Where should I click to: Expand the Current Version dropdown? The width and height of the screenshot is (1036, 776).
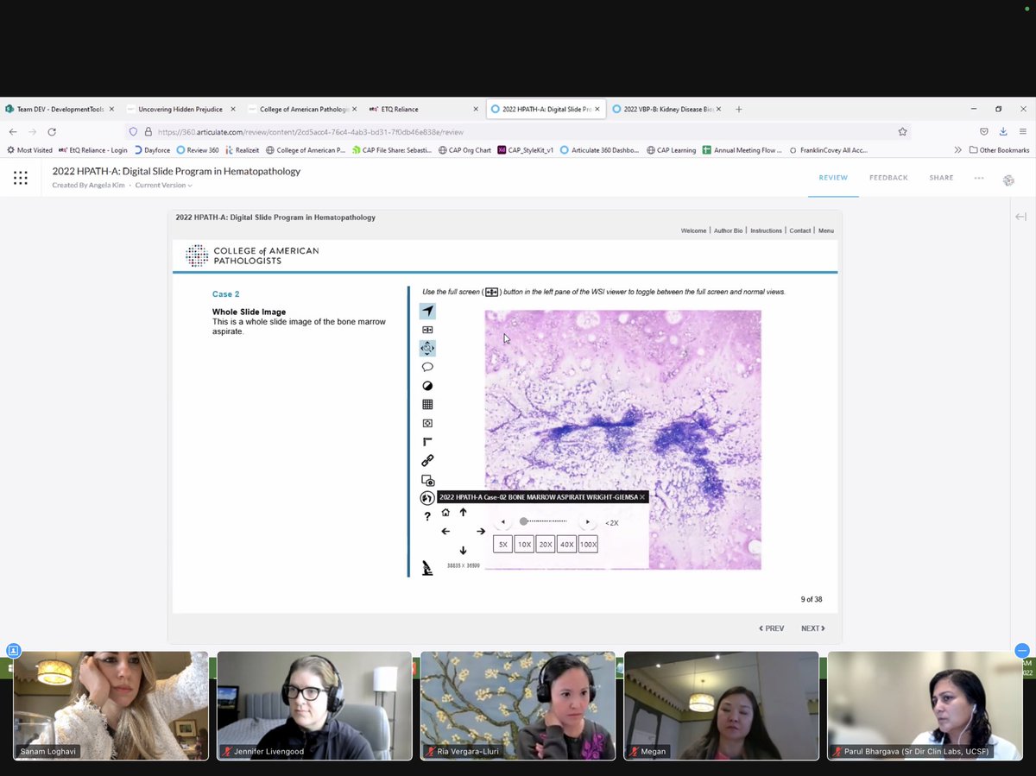click(163, 186)
